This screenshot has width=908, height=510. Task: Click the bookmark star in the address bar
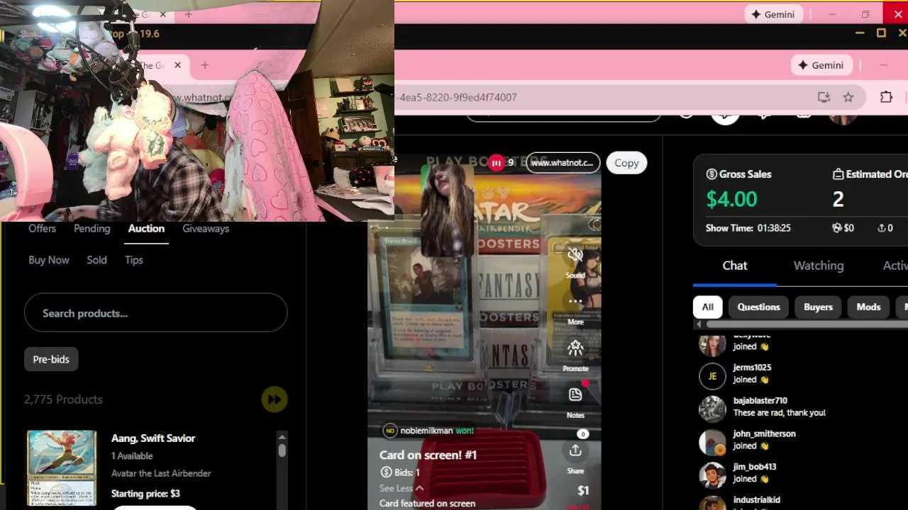click(848, 97)
